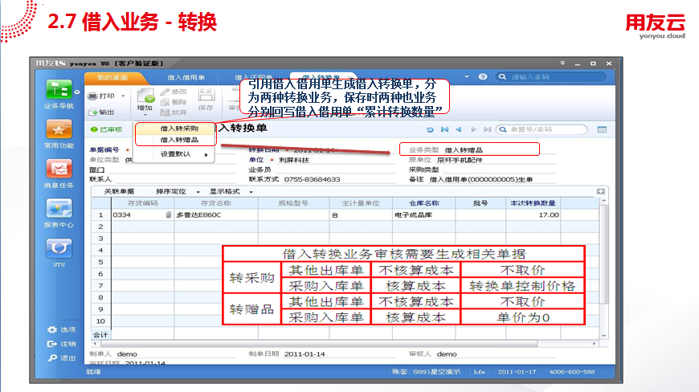
Task: Click the vertical grid scrollbar
Action: point(603,254)
